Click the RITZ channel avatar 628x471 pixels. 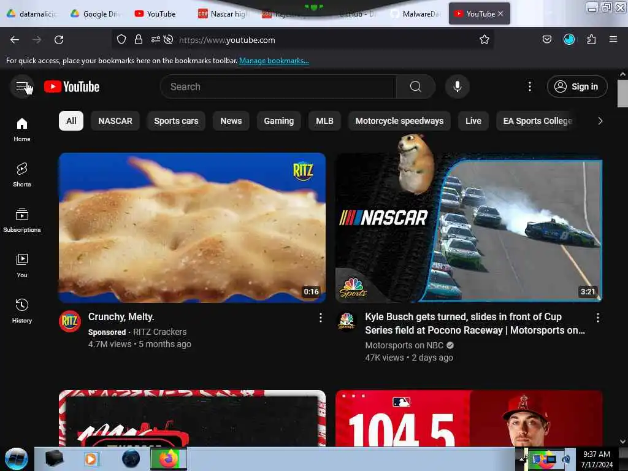click(x=70, y=321)
